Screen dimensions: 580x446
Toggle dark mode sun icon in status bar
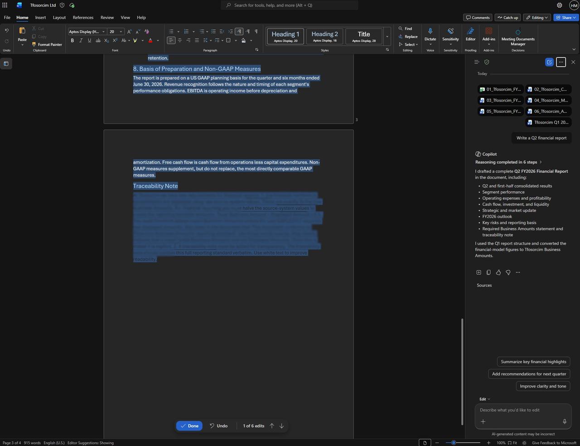pyautogui.click(x=524, y=443)
